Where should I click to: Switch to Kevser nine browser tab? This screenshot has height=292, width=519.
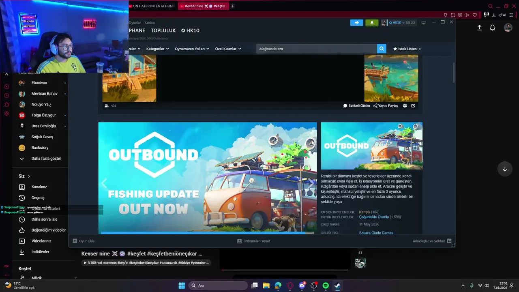click(203, 6)
